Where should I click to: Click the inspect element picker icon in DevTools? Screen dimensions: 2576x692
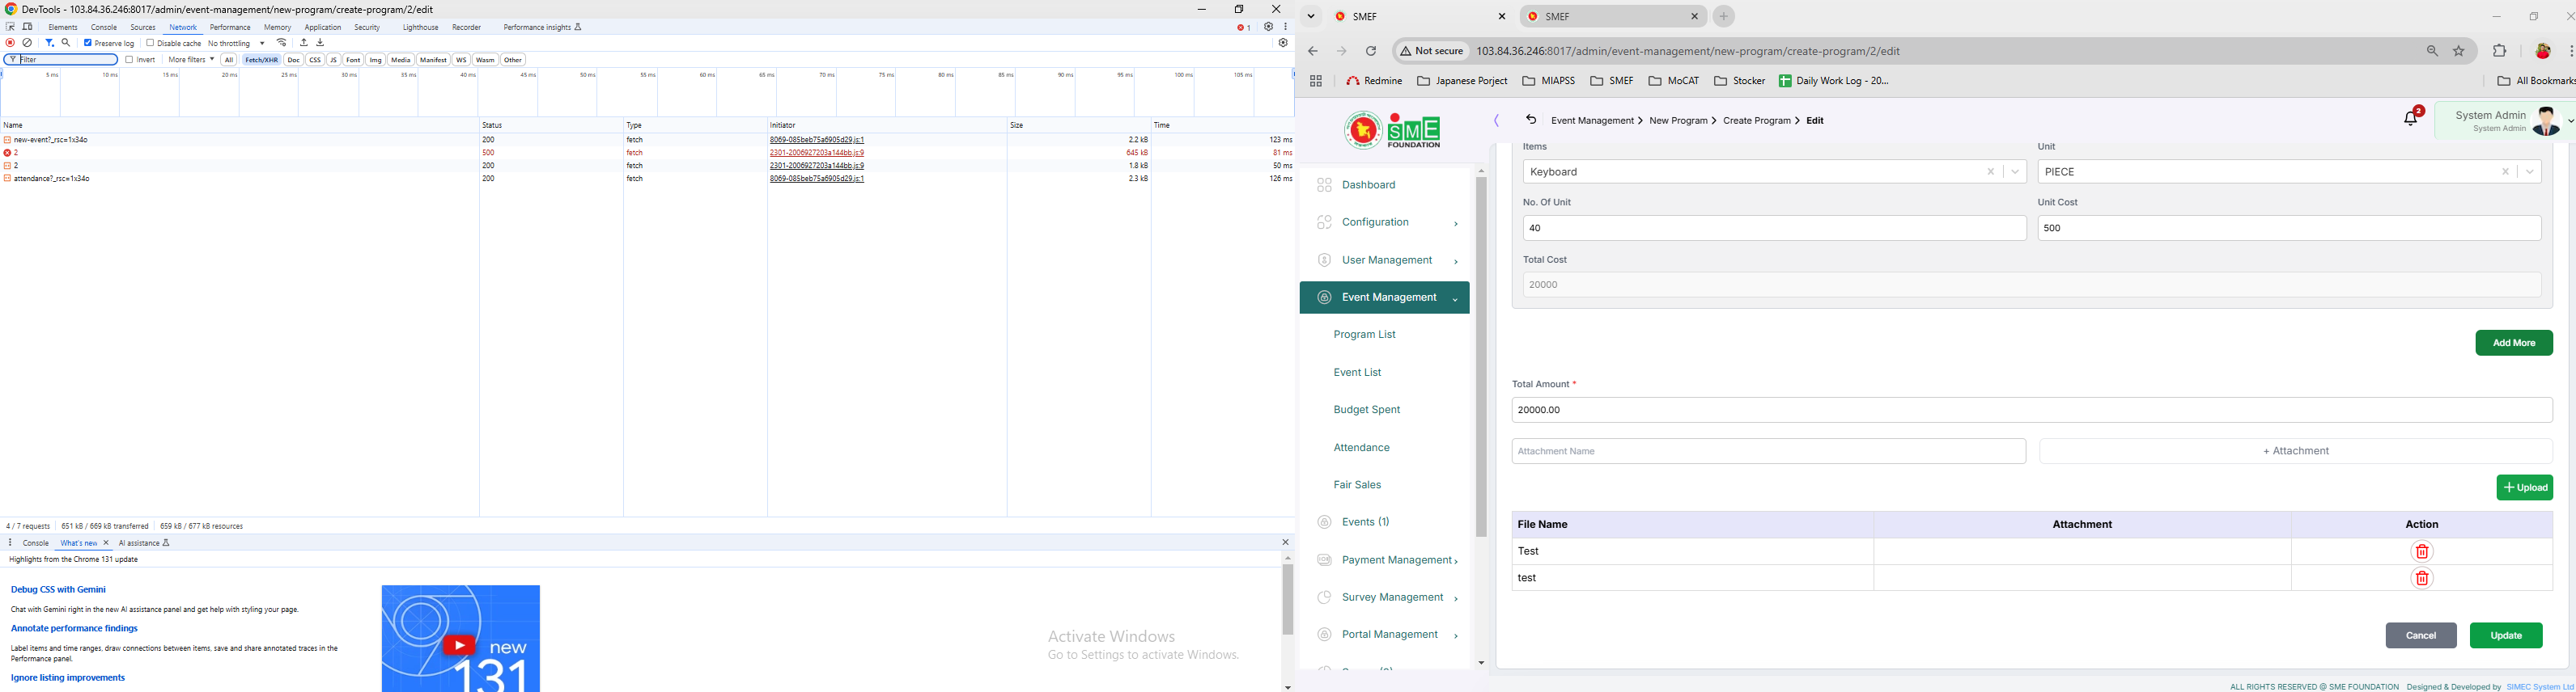[x=10, y=27]
